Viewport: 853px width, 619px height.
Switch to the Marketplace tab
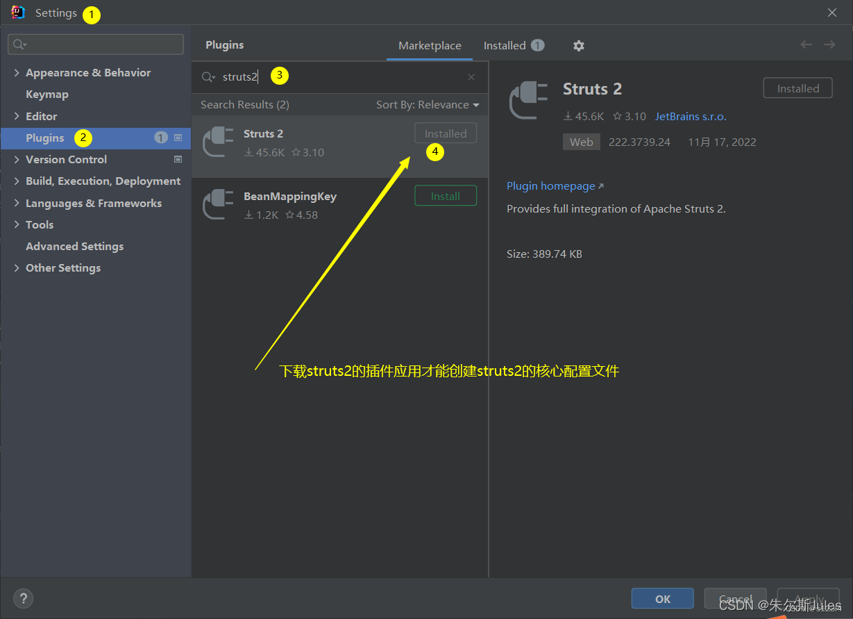(430, 46)
